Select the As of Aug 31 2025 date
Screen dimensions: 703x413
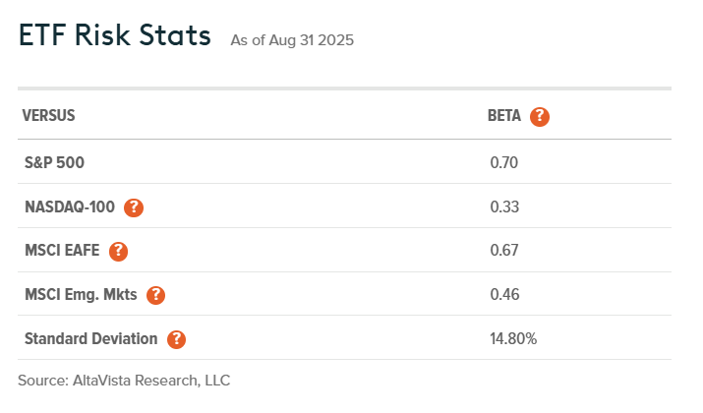tap(292, 41)
